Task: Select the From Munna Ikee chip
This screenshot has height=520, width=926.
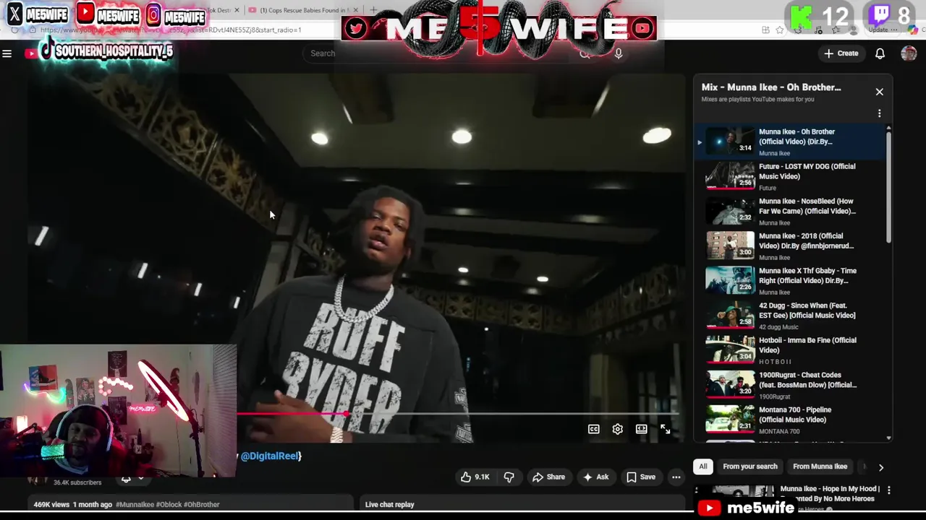Action: 820,467
